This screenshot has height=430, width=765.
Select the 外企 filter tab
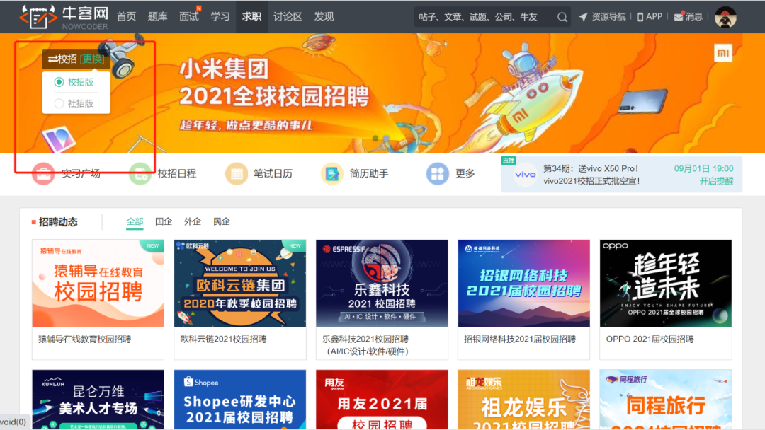pyautogui.click(x=192, y=221)
